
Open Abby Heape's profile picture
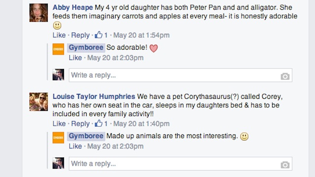38,13
